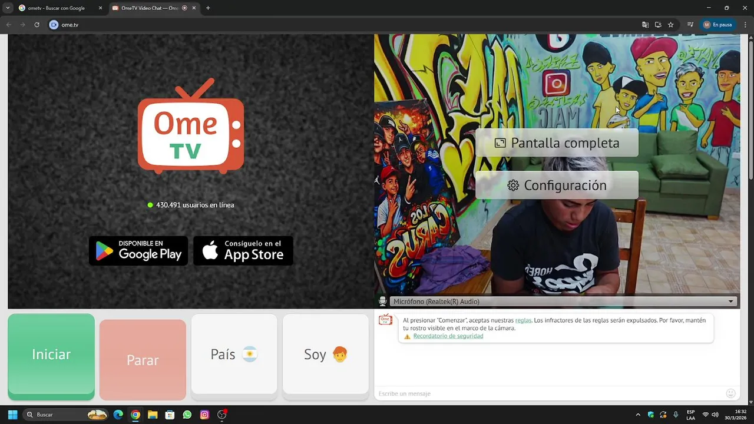Viewport: 754px width, 424px height.
Task: Open the emoji picker in chat box
Action: pyautogui.click(x=731, y=393)
